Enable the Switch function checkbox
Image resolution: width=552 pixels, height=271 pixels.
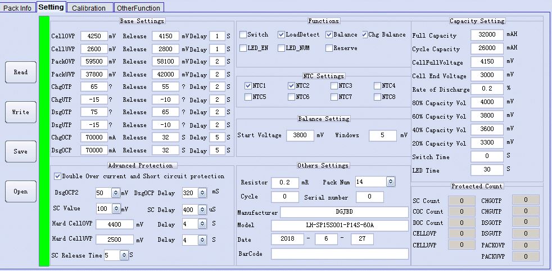tap(243, 35)
